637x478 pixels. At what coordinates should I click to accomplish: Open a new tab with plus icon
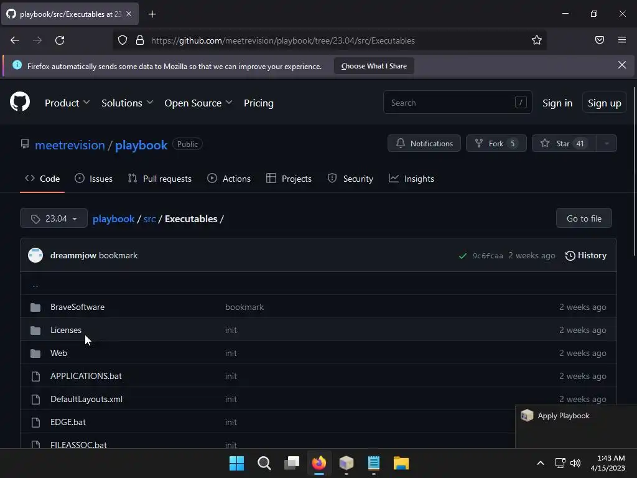click(x=152, y=14)
